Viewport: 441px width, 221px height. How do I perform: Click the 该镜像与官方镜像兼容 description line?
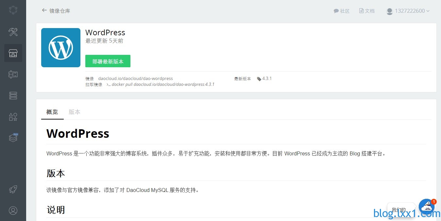pos(123,190)
